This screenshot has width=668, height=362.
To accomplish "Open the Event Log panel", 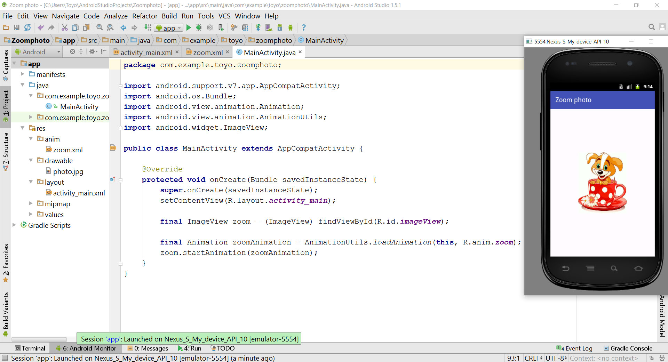I will point(574,348).
